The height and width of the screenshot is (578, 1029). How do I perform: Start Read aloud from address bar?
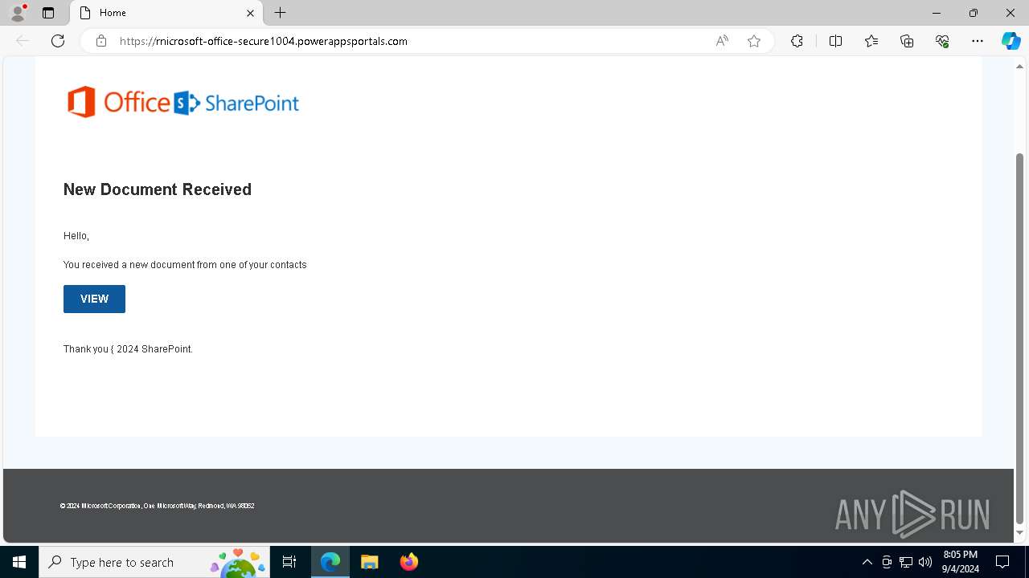722,41
